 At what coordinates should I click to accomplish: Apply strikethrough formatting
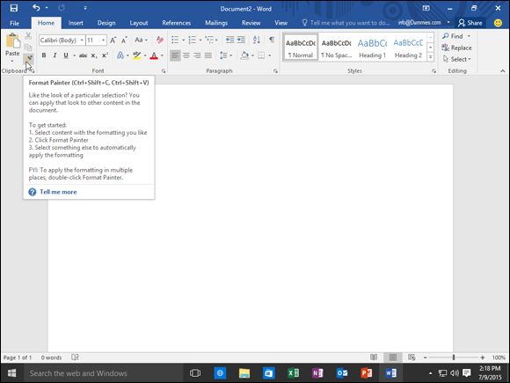pos(83,55)
